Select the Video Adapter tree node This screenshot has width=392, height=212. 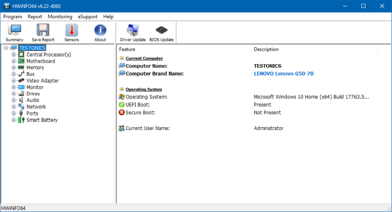tap(43, 80)
